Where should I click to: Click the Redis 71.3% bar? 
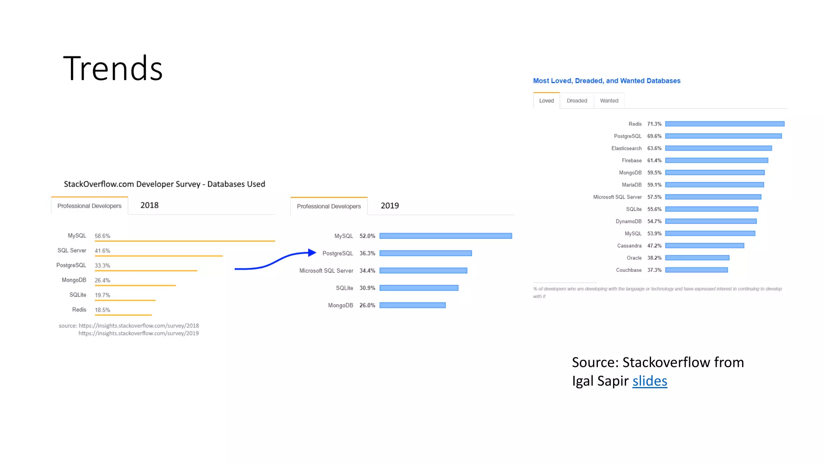[x=724, y=124]
